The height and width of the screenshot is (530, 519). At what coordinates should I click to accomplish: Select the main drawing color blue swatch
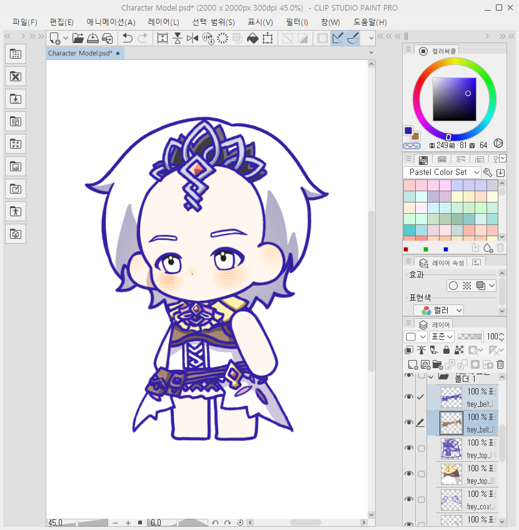[408, 131]
